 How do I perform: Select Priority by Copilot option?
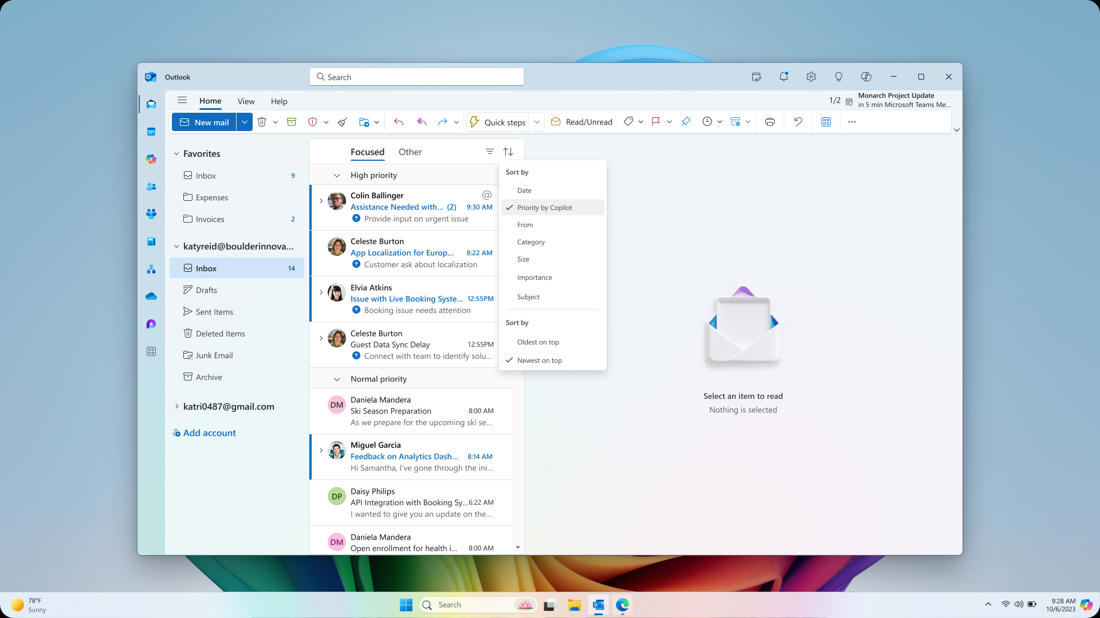point(544,208)
